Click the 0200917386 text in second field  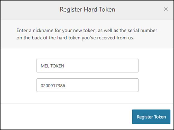tap(53, 86)
